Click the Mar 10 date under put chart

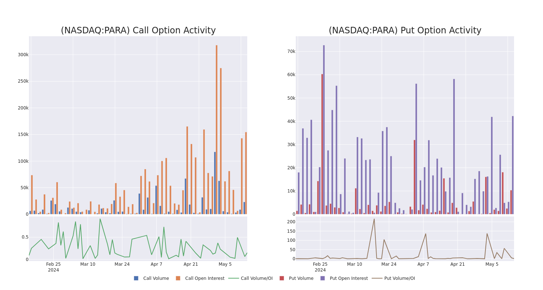pyautogui.click(x=354, y=264)
